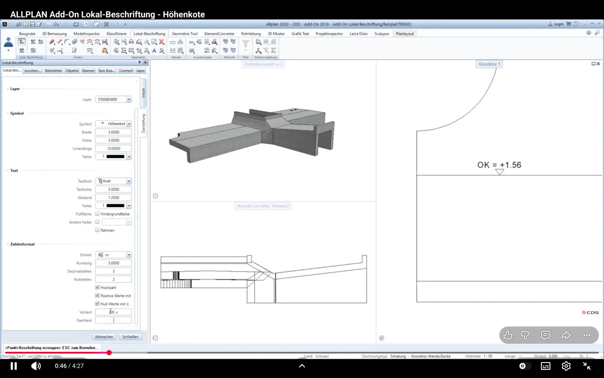The height and width of the screenshot is (378, 604).
Task: Click the Filter funnel icon
Action: [x=245, y=43]
